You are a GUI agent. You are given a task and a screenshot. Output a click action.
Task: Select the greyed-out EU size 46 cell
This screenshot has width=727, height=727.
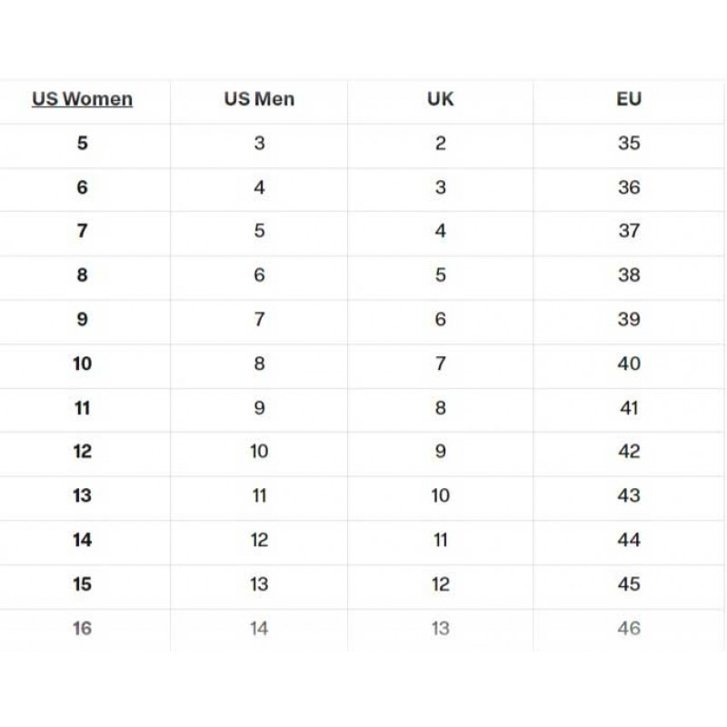point(629,629)
